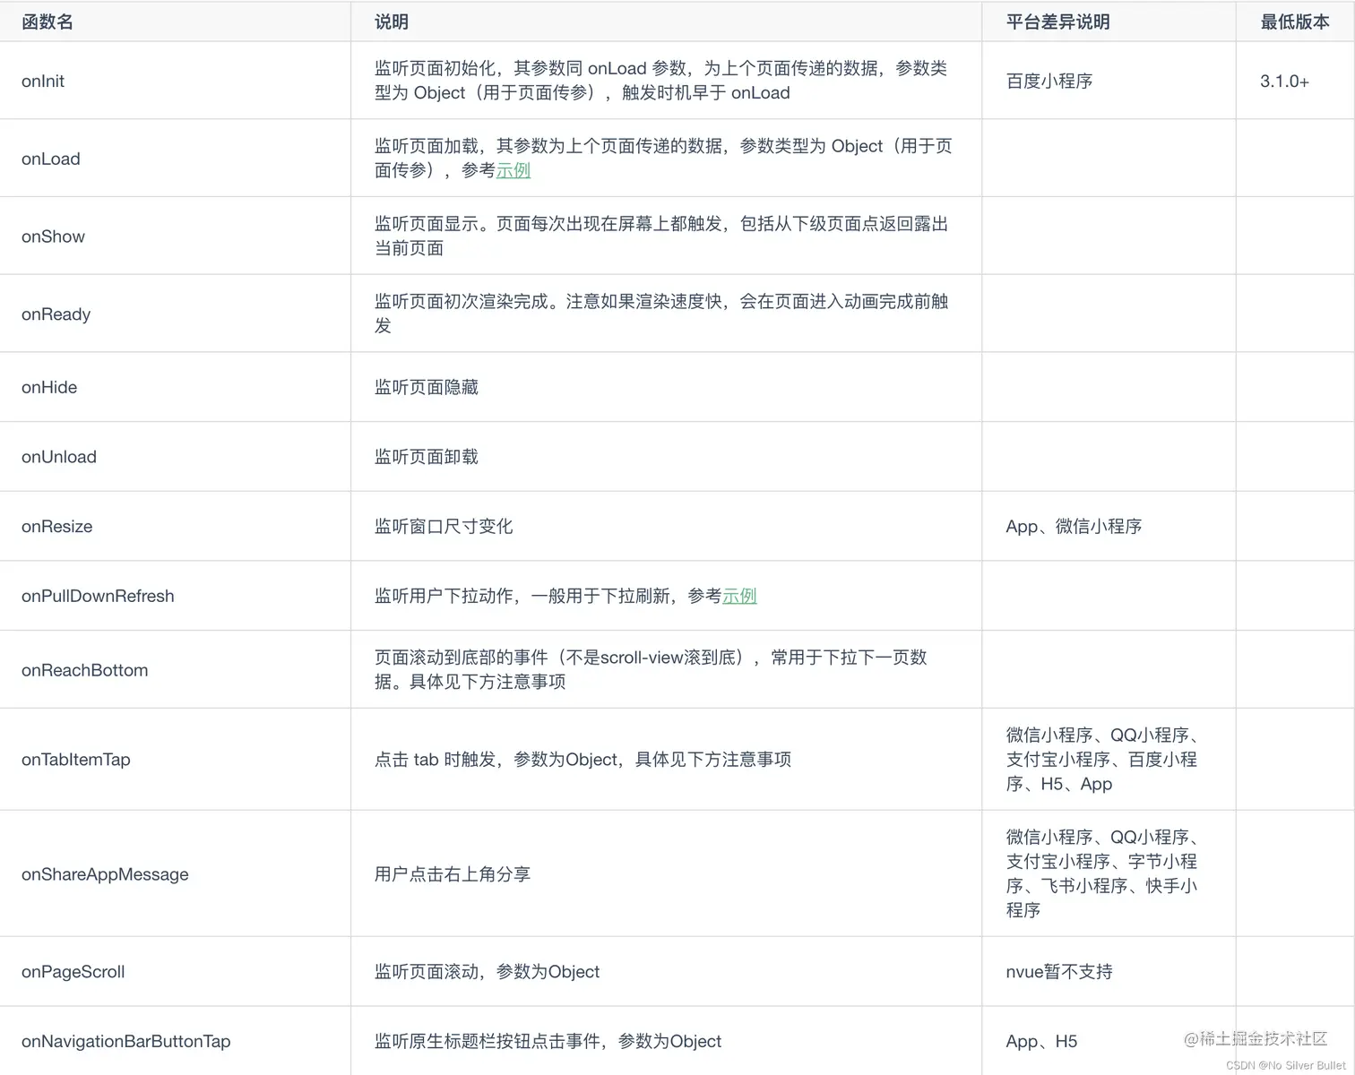Select the onResize function name cell
This screenshot has width=1355, height=1075.
click(x=56, y=526)
